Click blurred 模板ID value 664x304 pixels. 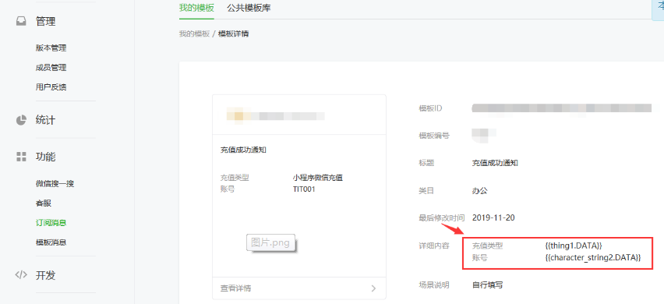point(562,108)
